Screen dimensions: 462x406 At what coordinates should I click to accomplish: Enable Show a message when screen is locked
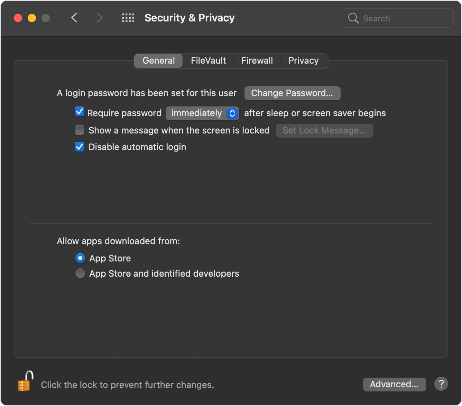pyautogui.click(x=79, y=130)
